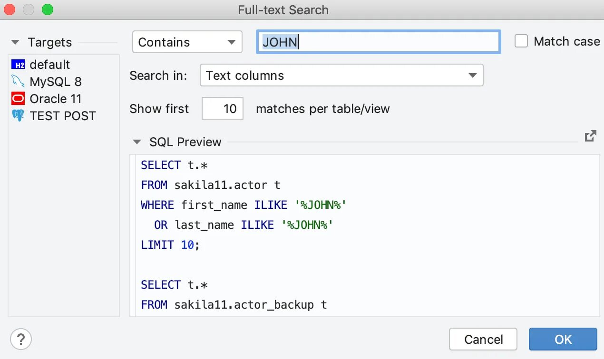Open SQL preview in editor icon
604x359 pixels.
pyautogui.click(x=590, y=136)
